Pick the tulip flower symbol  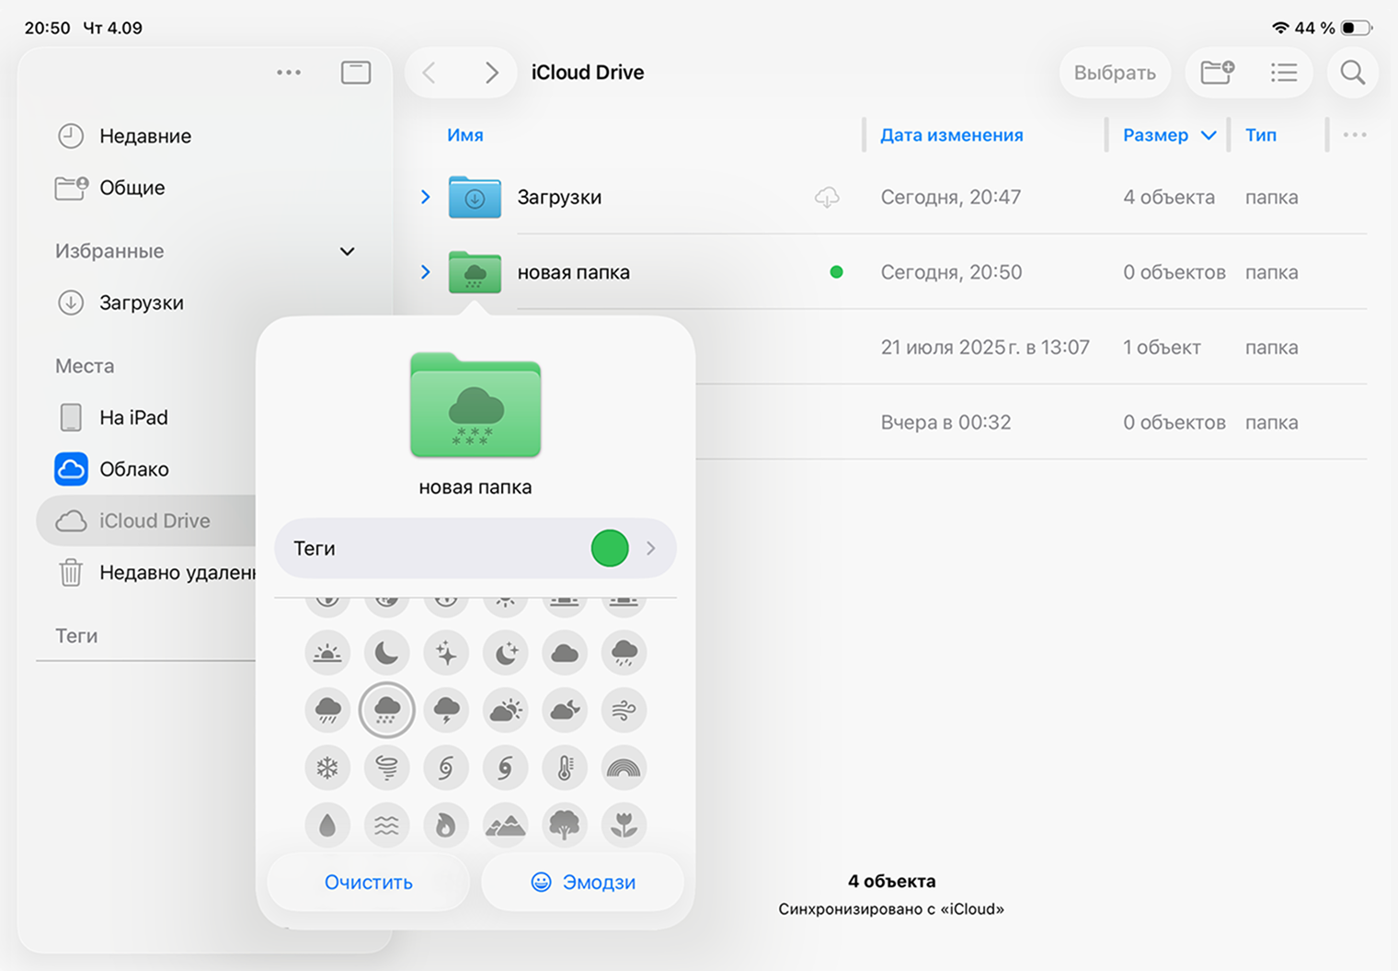(625, 826)
